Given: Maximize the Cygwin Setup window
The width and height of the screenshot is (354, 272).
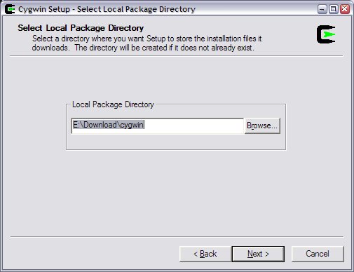Looking at the screenshot, I should (x=334, y=9).
